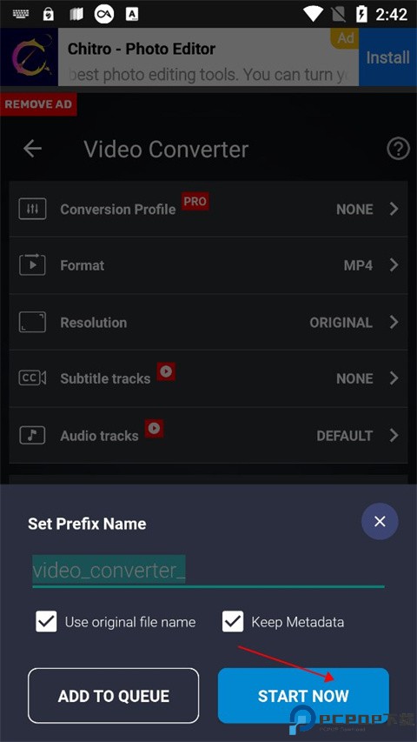Image resolution: width=417 pixels, height=742 pixels.
Task: Click the Audio tracks music note icon
Action: pos(32,435)
